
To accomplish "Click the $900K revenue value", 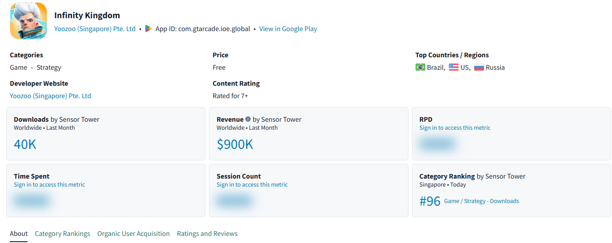I will [235, 144].
